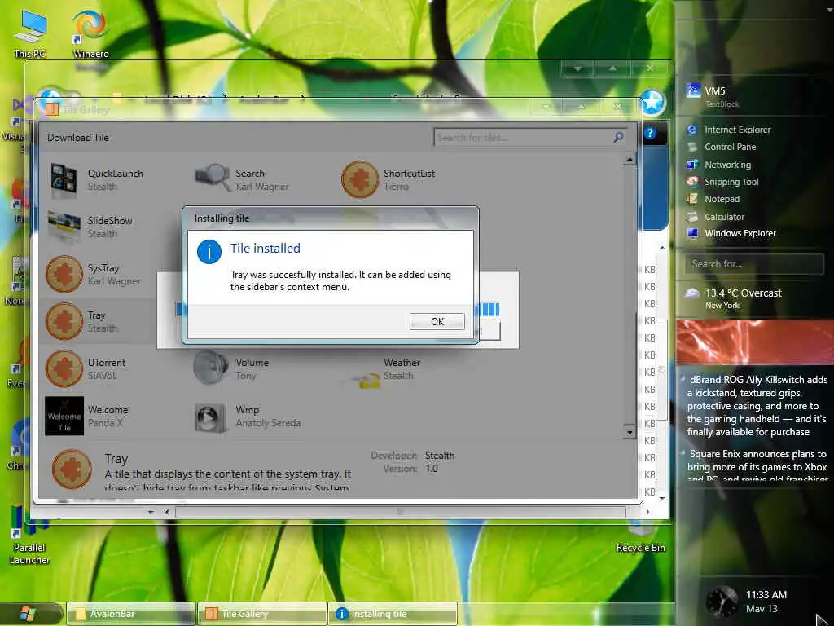The height and width of the screenshot is (626, 834).
Task: Select the Wmp tile icon
Action: 210,417
